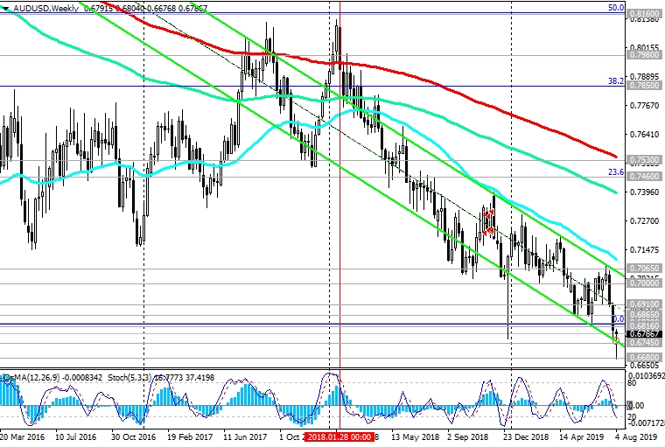
Task: Click the 0.69100 price level label
Action: (x=645, y=304)
